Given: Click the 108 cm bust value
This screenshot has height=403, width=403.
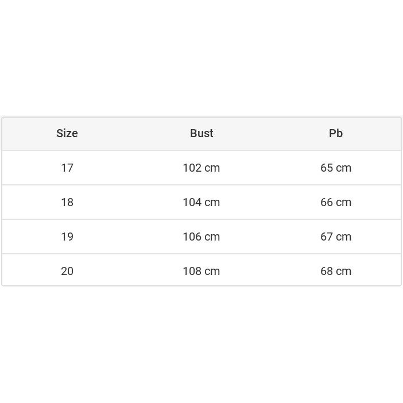Looking at the screenshot, I should coord(201,271).
